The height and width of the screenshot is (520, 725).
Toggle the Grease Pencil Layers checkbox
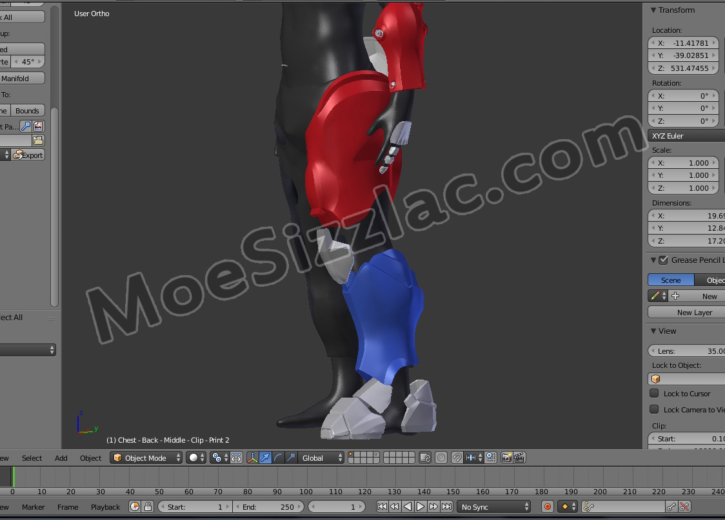click(x=663, y=260)
